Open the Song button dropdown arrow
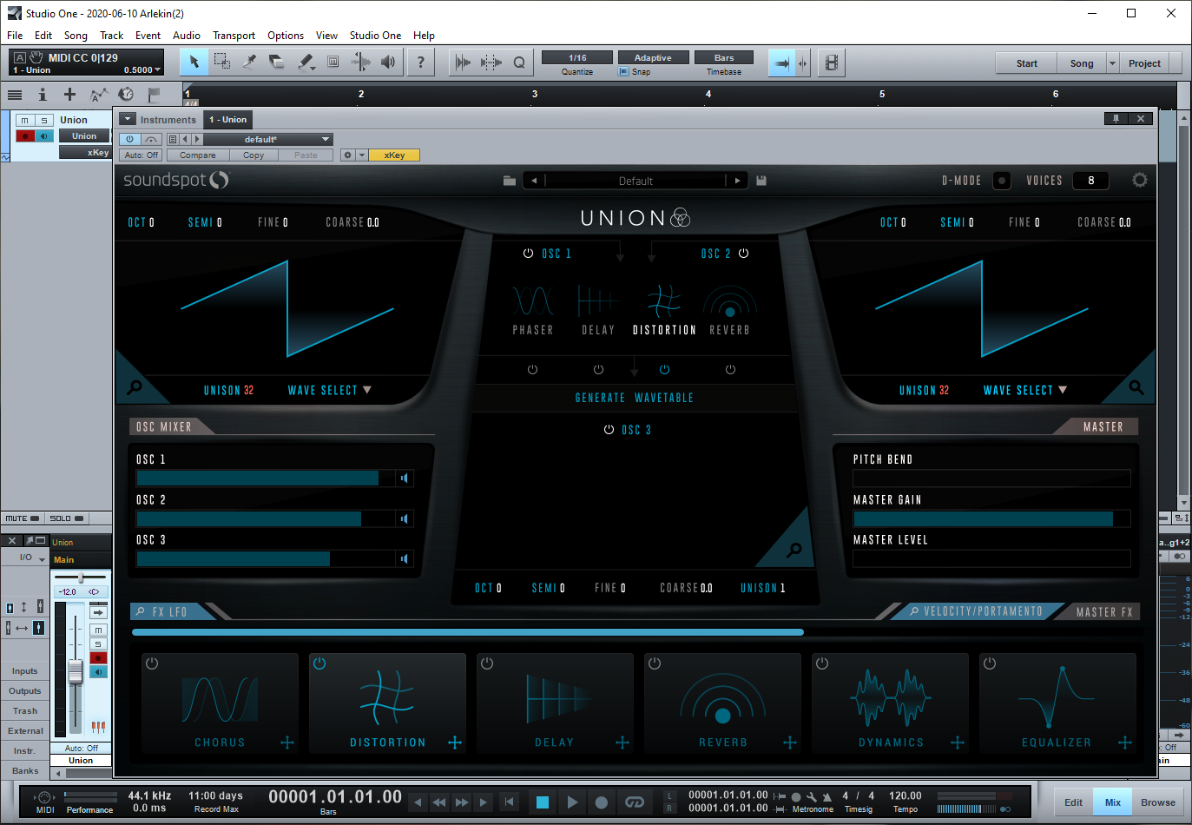1192x825 pixels. [1113, 63]
